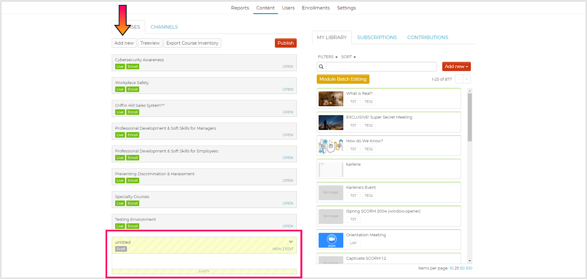Click Export Course Inventory button
Screen dimensions: 587x279
coord(192,43)
